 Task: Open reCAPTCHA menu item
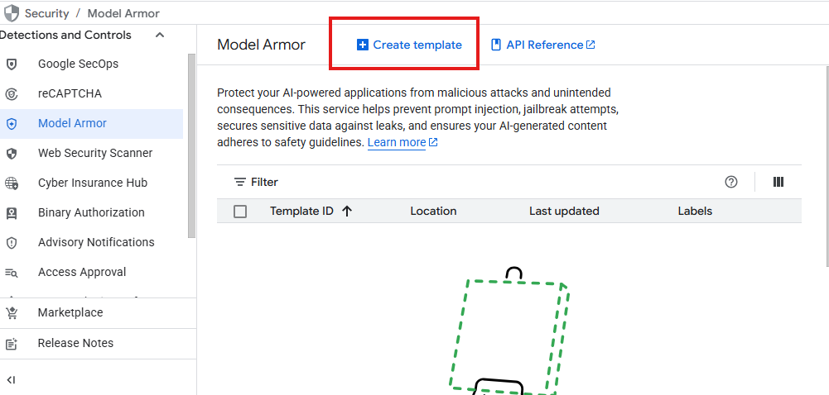[91, 94]
